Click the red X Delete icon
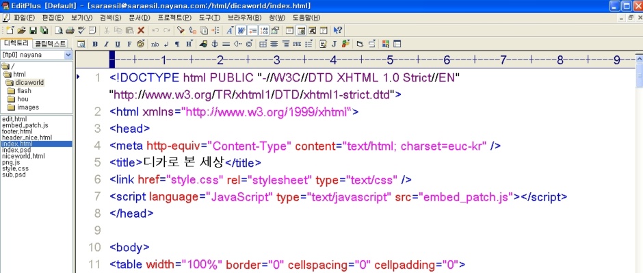643x273 pixels. point(141,30)
